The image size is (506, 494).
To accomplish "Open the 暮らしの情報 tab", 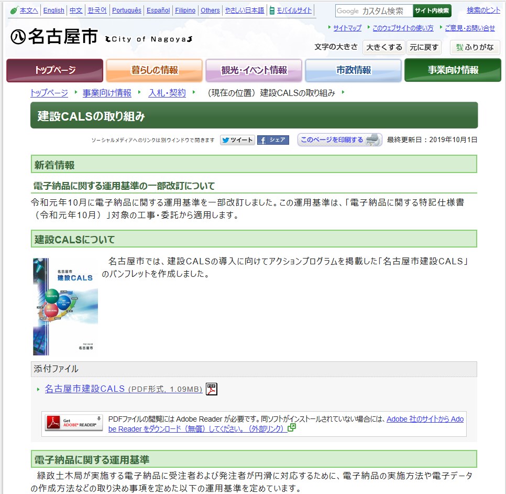I will click(x=154, y=70).
